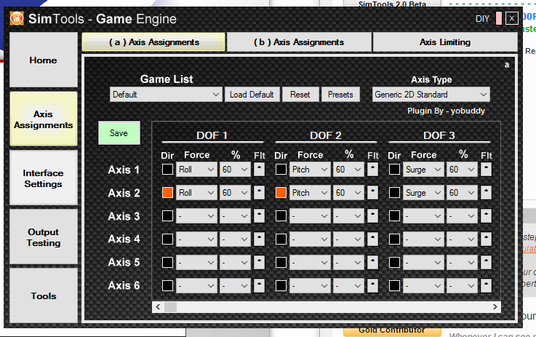
Task: Toggle Axis 4 DOF 2 direction box
Action: pos(281,239)
